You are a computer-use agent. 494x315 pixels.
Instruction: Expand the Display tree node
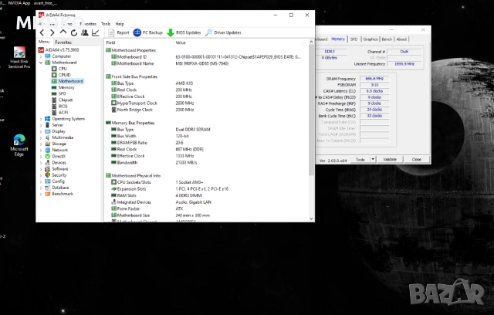coord(41,132)
